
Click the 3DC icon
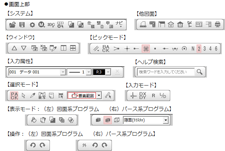(x=51, y=25)
